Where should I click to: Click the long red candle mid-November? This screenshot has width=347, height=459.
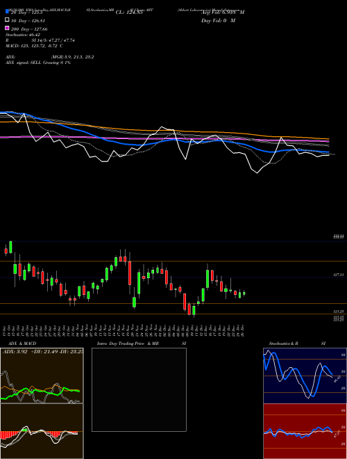click(130, 273)
